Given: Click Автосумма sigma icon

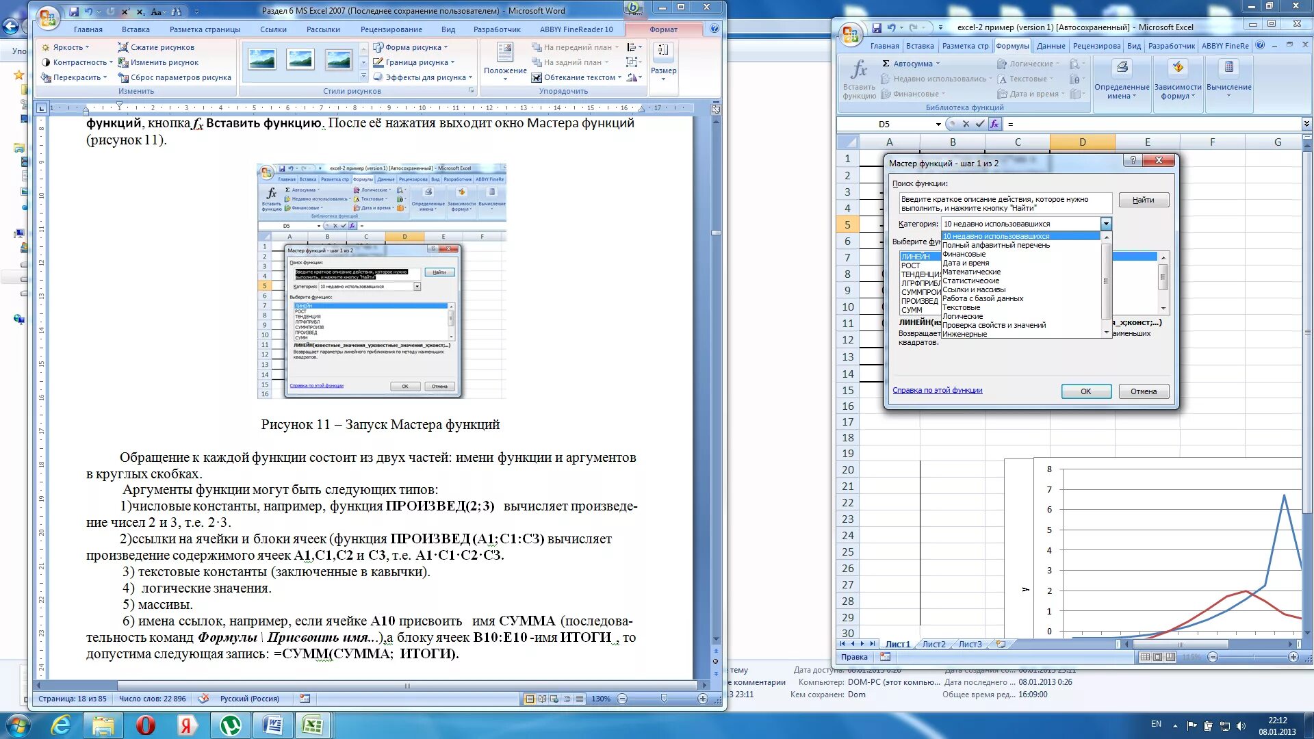Looking at the screenshot, I should (x=886, y=64).
